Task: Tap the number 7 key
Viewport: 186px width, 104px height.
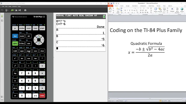Action: coord(22,73)
